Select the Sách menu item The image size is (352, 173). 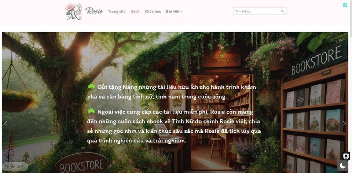[x=135, y=11]
